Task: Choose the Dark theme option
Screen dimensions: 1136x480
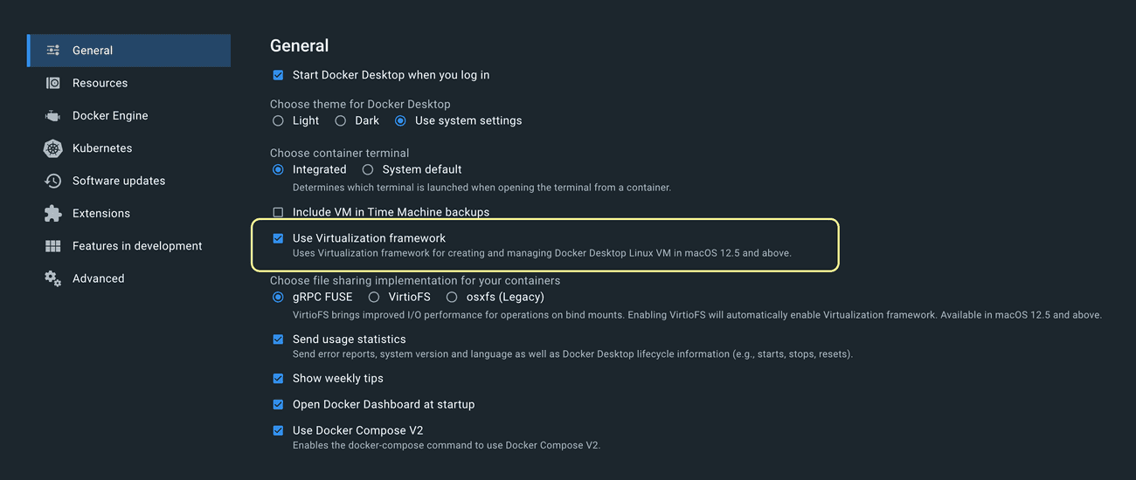Action: (341, 120)
